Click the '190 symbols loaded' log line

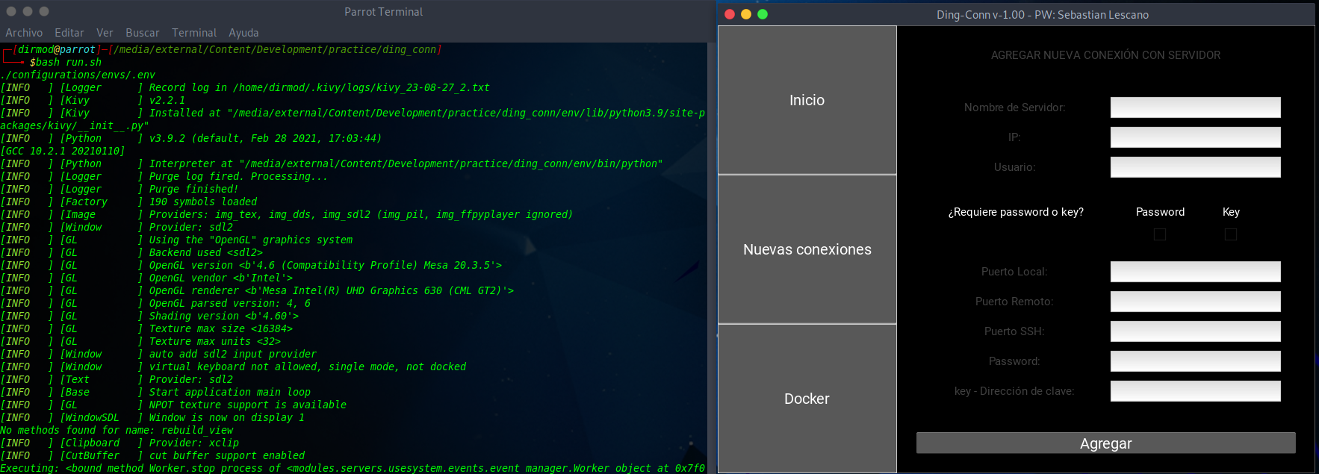point(203,202)
